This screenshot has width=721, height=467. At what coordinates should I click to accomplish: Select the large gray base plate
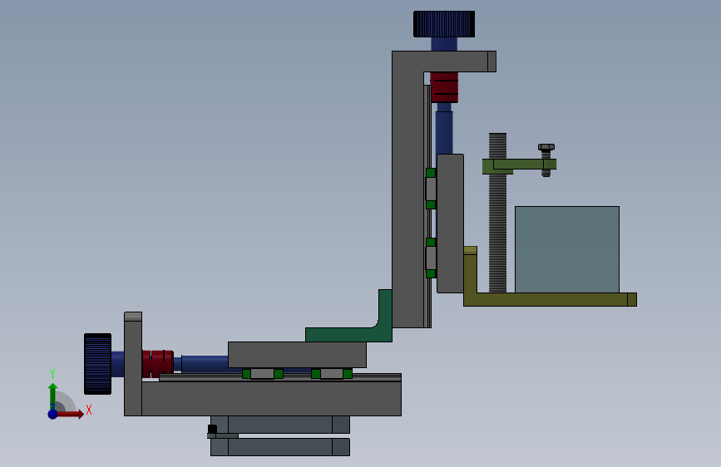[271, 399]
